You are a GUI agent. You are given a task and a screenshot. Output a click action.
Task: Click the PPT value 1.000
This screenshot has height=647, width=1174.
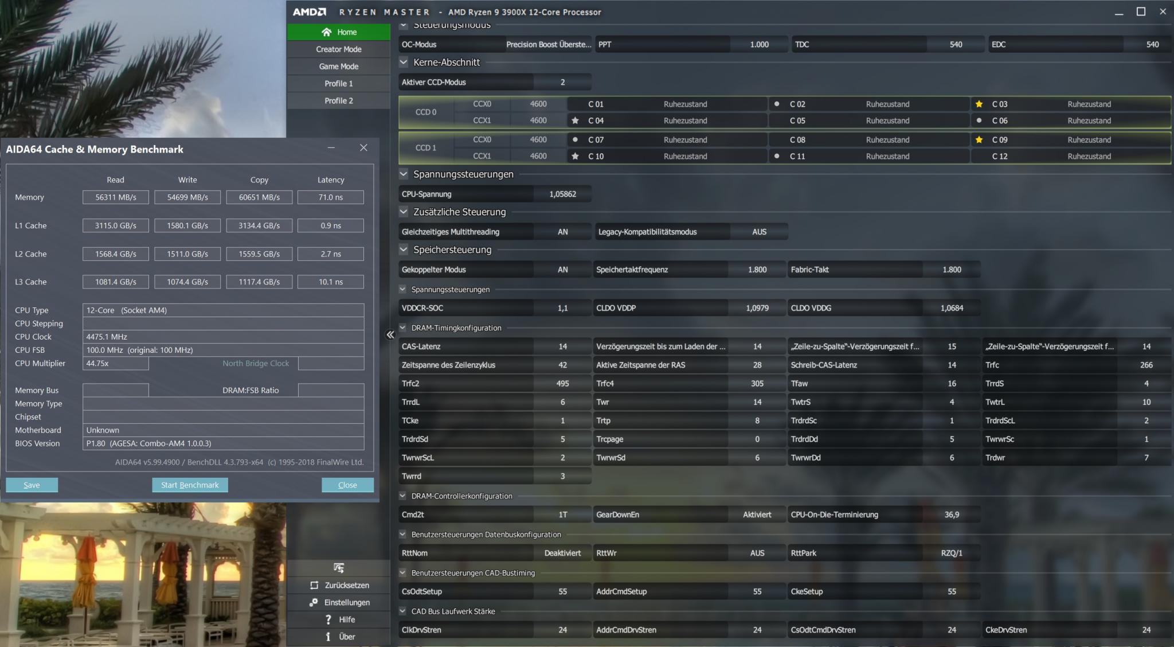760,44
